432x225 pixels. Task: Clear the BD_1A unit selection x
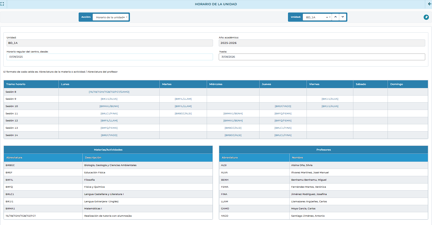click(327, 17)
